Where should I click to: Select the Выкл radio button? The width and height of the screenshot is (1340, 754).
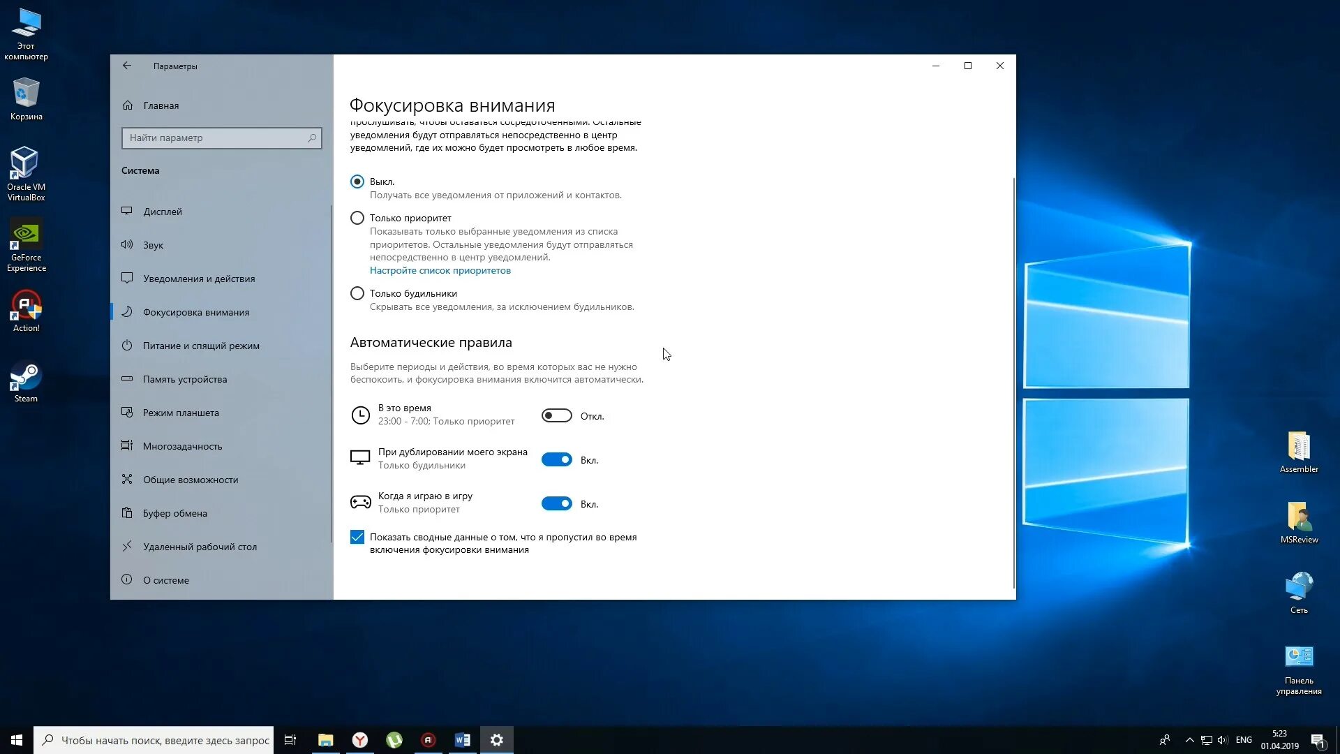coord(357,180)
